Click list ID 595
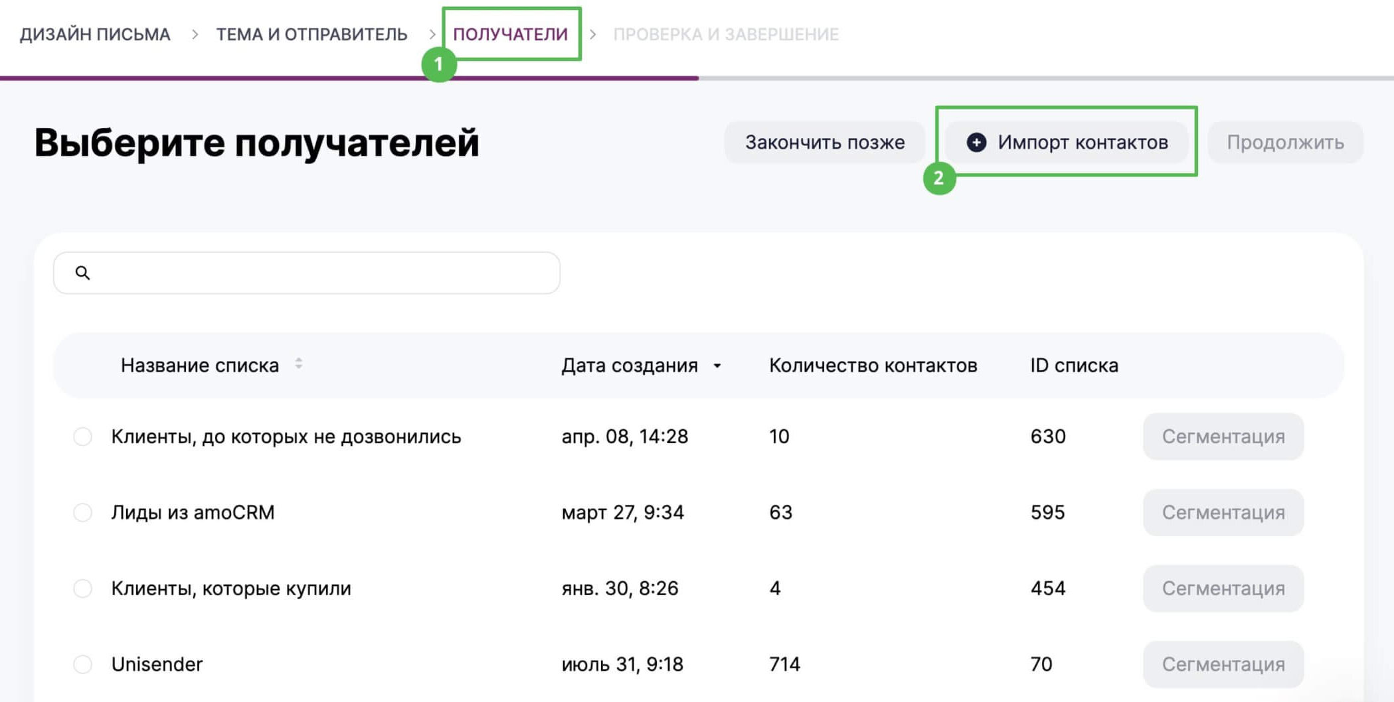Viewport: 1394px width, 702px height. click(1048, 512)
